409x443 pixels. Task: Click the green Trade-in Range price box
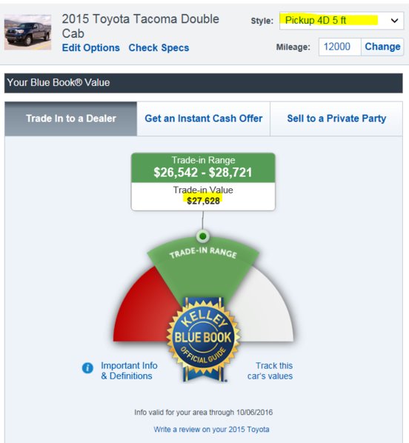click(x=203, y=167)
